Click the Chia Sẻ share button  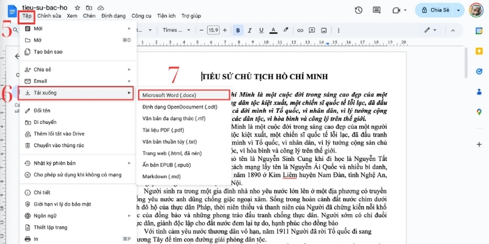click(x=436, y=10)
